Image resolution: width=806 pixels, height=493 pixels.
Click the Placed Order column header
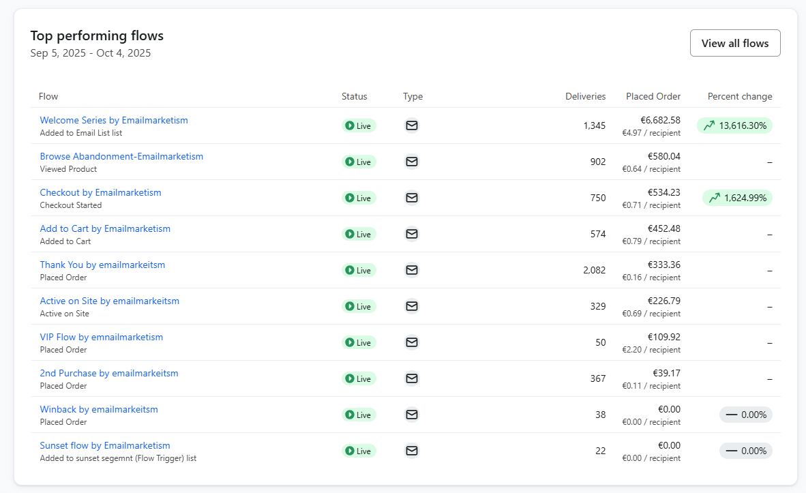pos(653,96)
